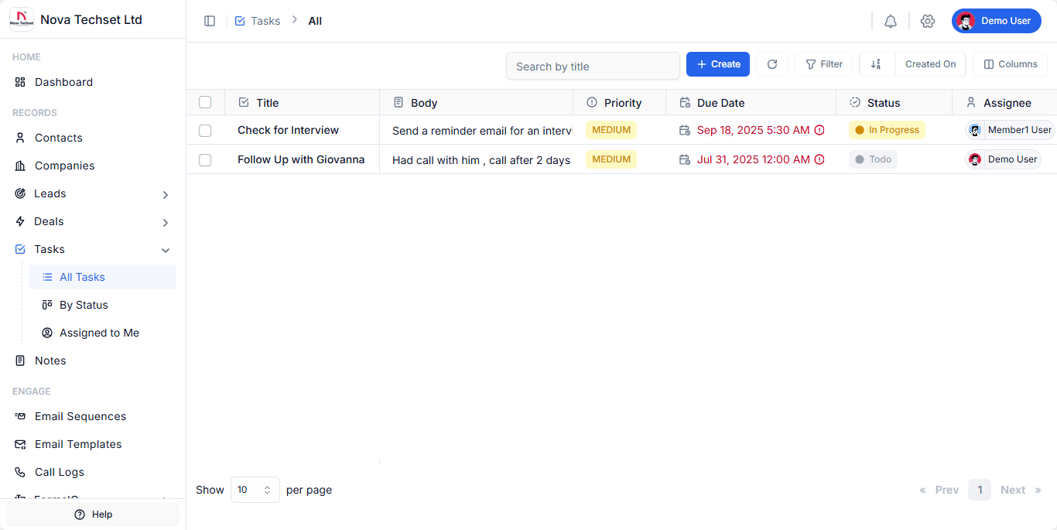Switch to the By Status view
Image resolution: width=1057 pixels, height=530 pixels.
[x=84, y=304]
